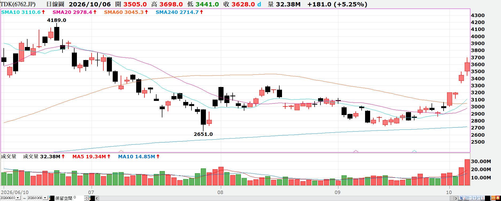Click the SMA60 3045.3 indicator label
Screen dimensions: 501x201
(124, 12)
